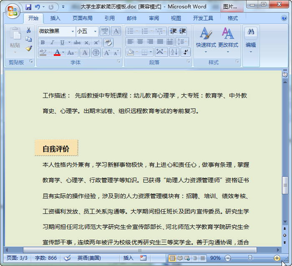Viewport: 292px width, 266px height.
Task: Redo the last action
Action: 51,7
